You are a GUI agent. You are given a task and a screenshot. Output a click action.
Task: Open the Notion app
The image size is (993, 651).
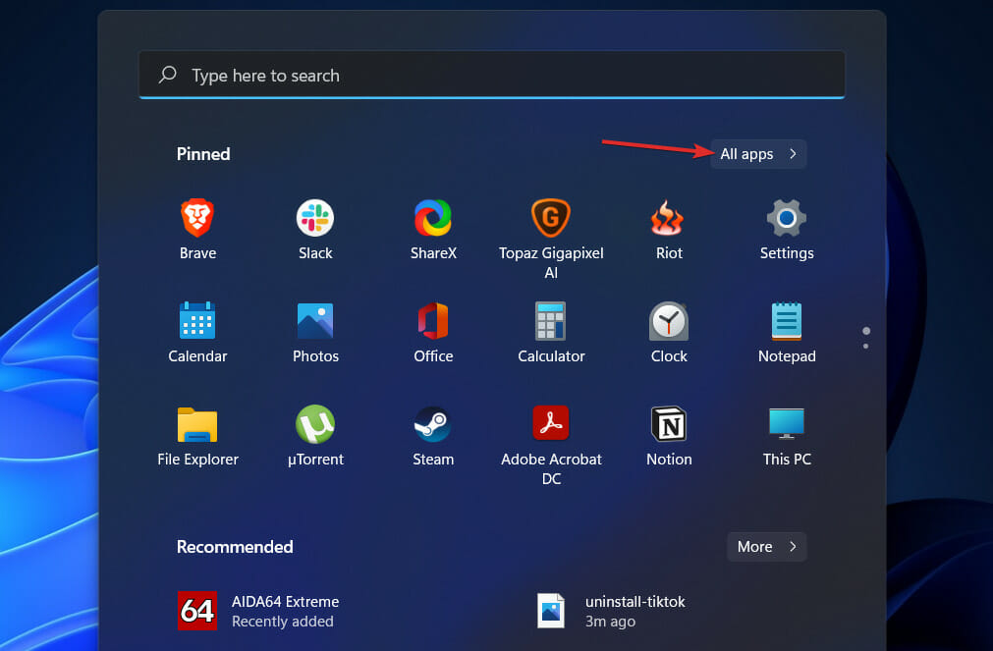click(669, 436)
